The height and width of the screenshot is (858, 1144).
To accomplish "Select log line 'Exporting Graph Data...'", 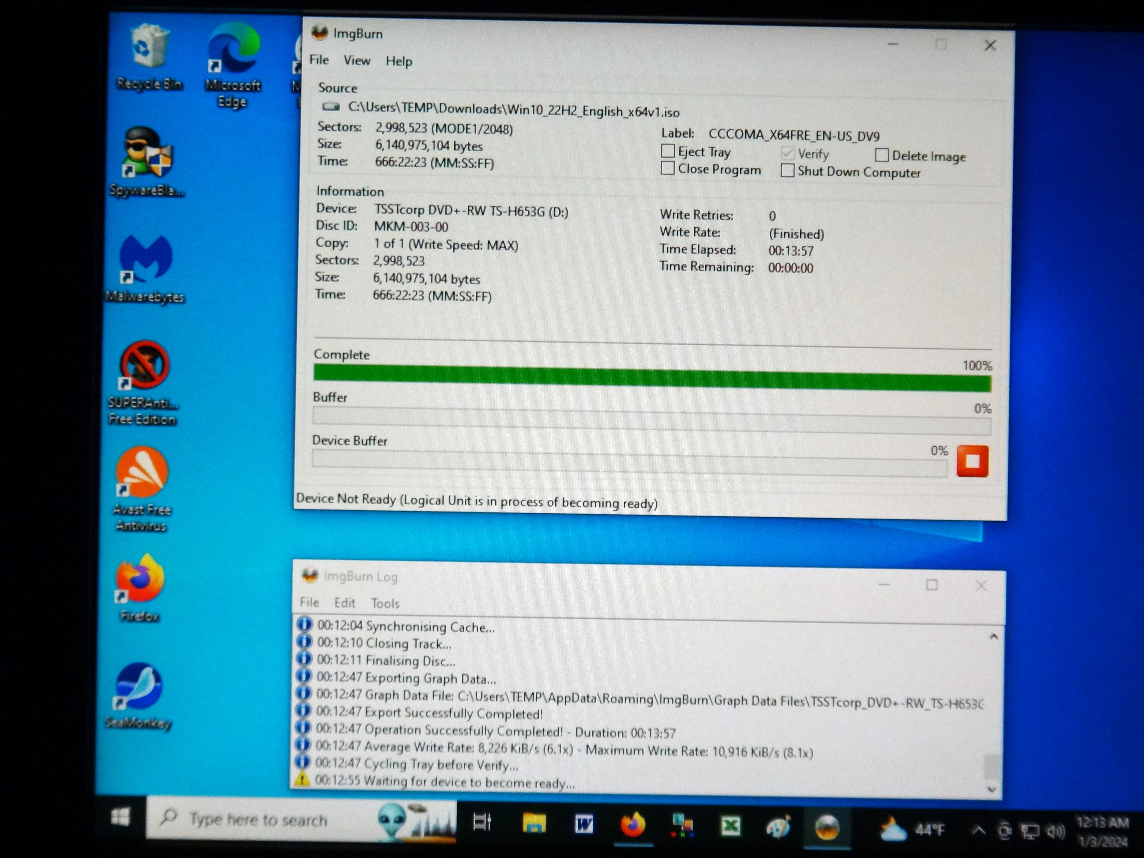I will click(x=406, y=677).
